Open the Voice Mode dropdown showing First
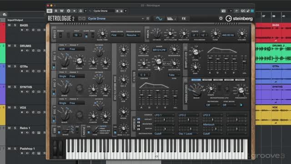This screenshot has width=291, height=164. [x=117, y=35]
